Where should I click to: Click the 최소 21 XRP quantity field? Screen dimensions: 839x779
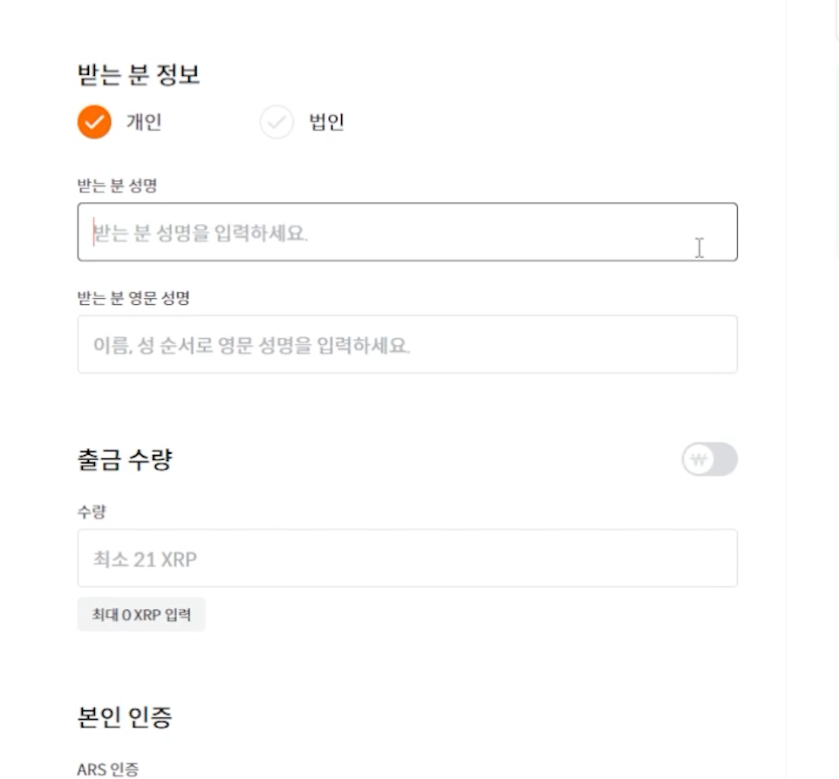pyautogui.click(x=408, y=559)
